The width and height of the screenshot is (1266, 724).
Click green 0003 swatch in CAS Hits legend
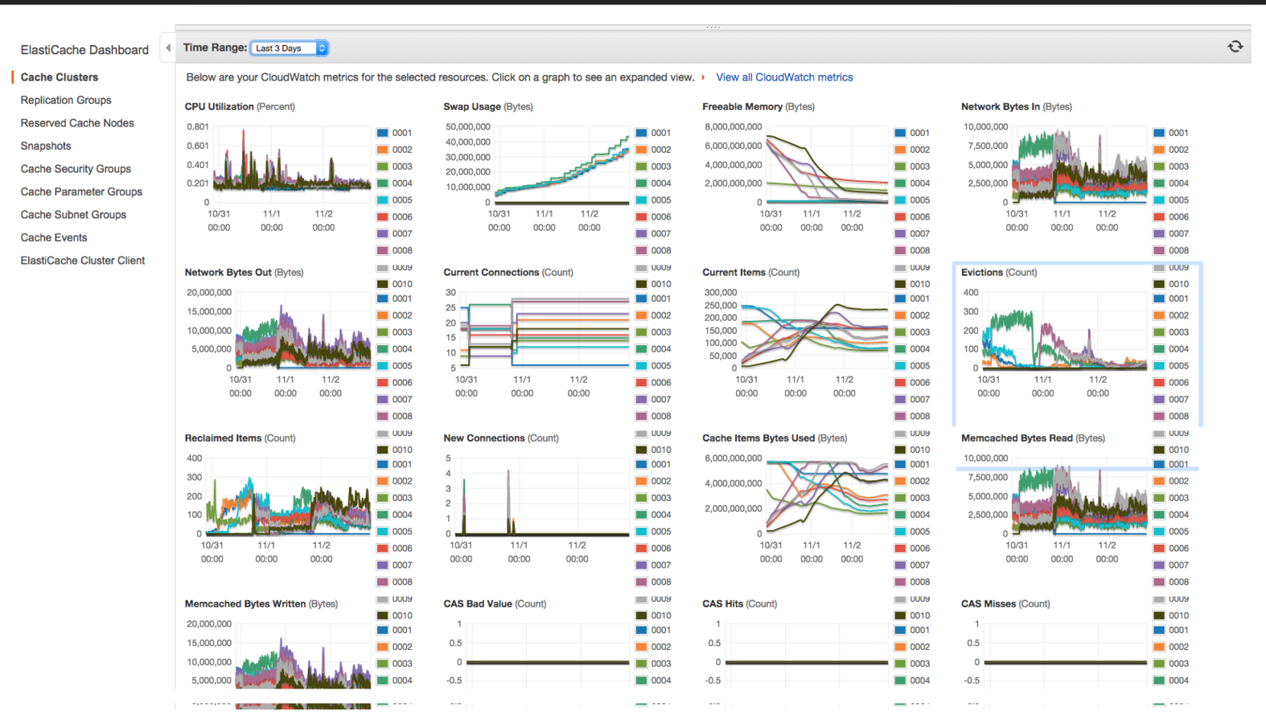click(x=901, y=664)
